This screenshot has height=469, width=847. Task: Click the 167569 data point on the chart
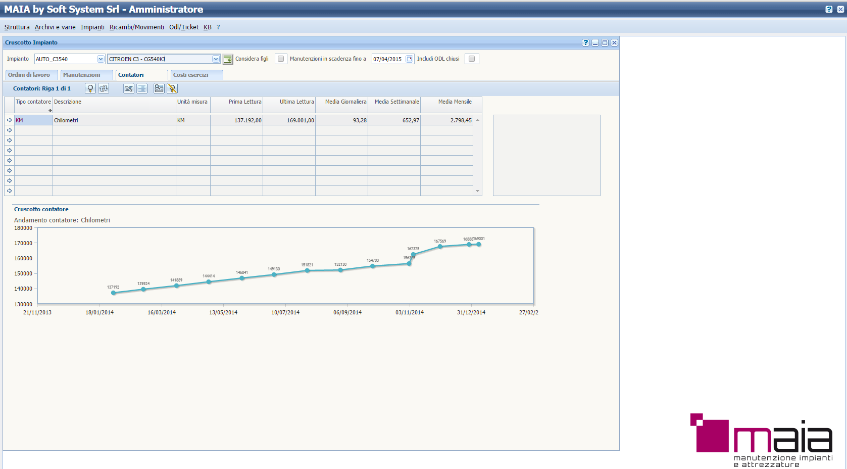point(440,247)
